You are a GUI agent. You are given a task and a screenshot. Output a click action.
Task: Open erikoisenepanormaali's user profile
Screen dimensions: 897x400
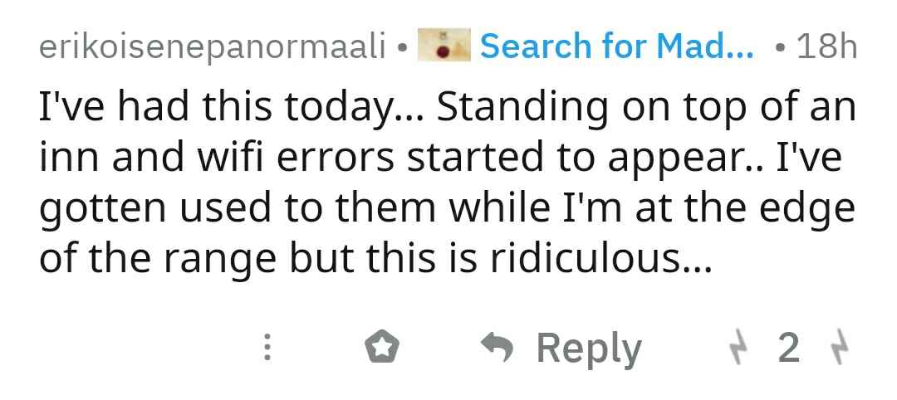pos(212,47)
